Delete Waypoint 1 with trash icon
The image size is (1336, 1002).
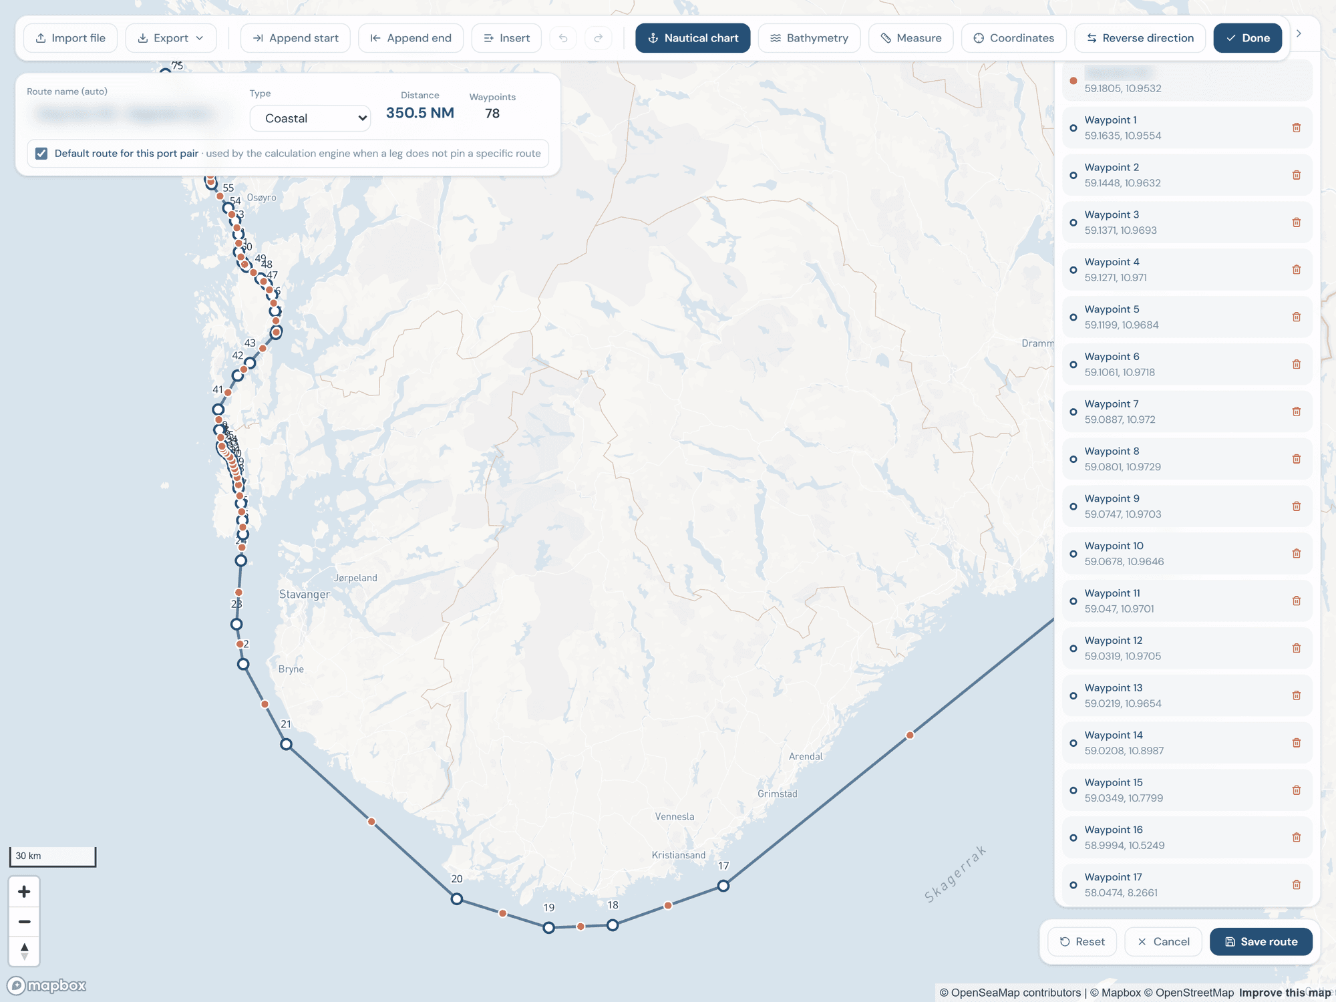tap(1296, 128)
